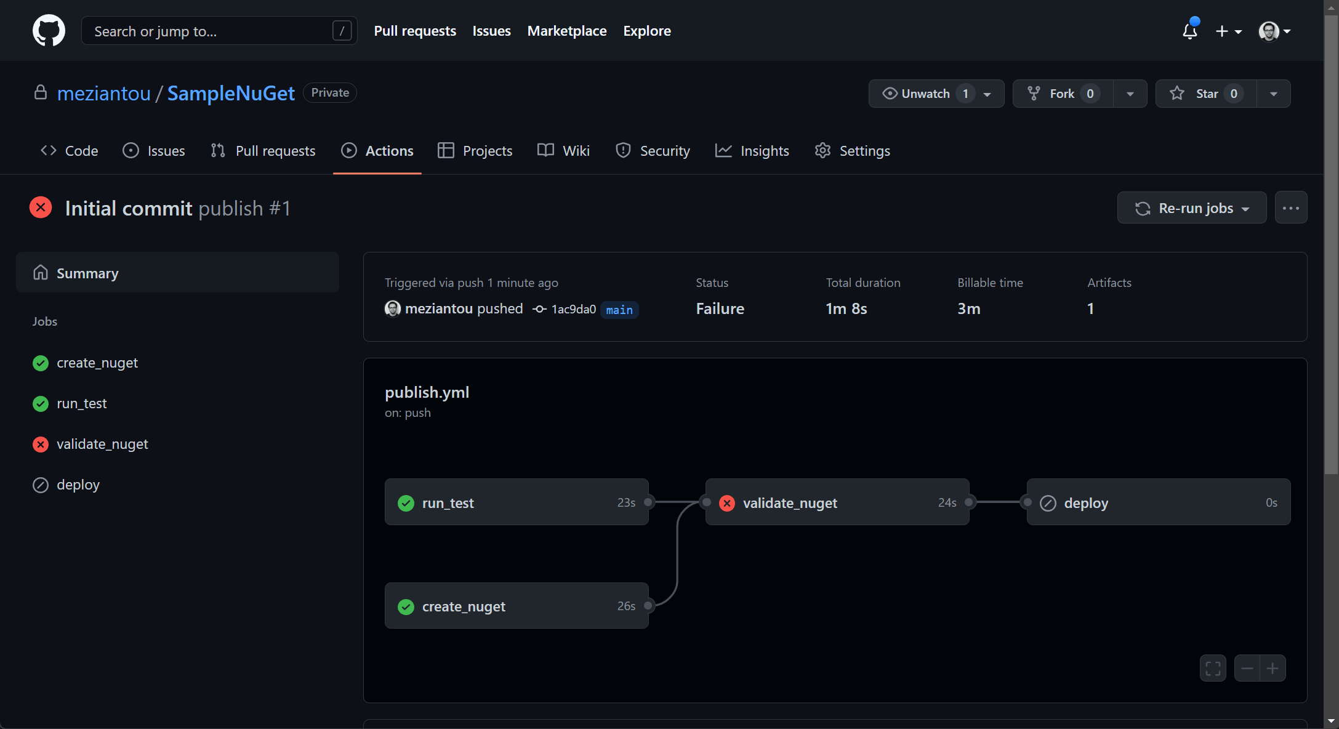Screen dimensions: 1339x729
Task: Open commit 1ac9da0 link
Action: point(573,309)
